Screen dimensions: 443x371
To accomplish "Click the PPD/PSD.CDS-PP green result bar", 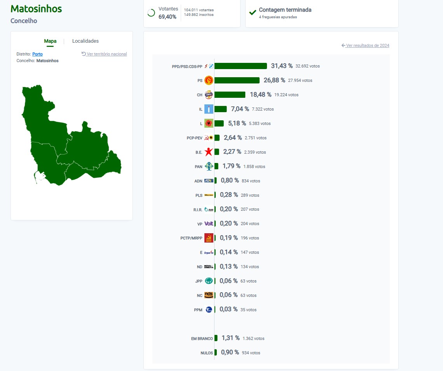I will pos(241,66).
